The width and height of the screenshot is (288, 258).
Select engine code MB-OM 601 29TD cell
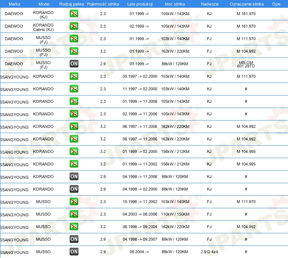coord(246,64)
